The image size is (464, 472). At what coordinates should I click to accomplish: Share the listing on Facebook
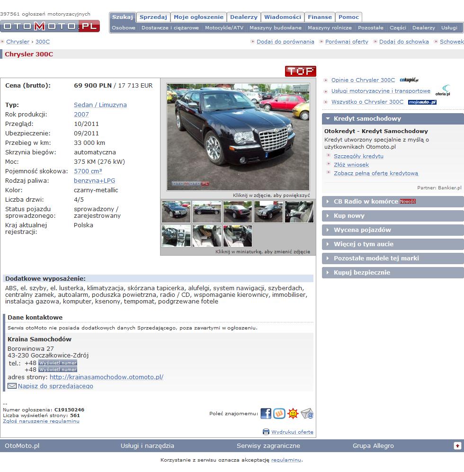266,414
